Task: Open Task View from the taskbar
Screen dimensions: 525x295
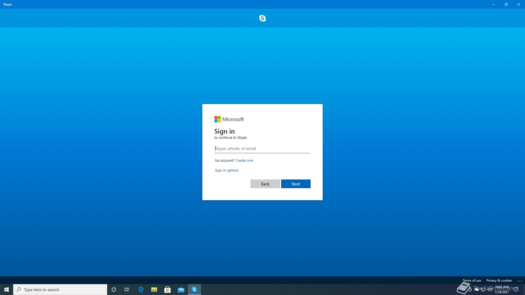Action: 127,290
